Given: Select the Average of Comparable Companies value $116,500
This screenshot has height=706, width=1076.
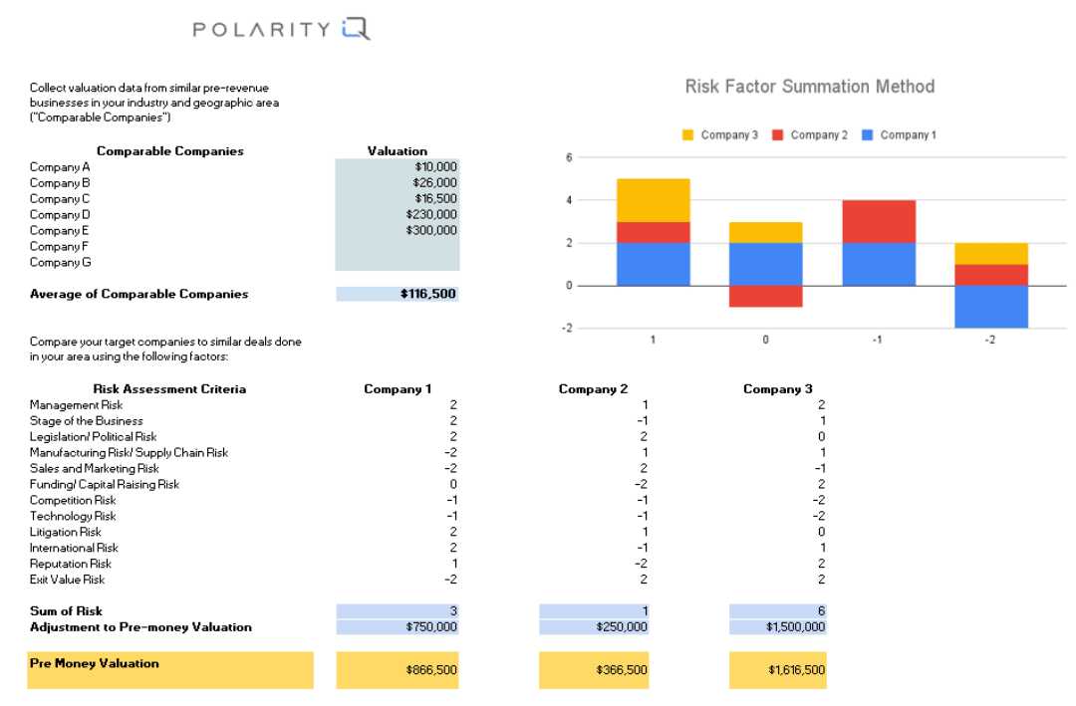Looking at the screenshot, I should pyautogui.click(x=398, y=294).
